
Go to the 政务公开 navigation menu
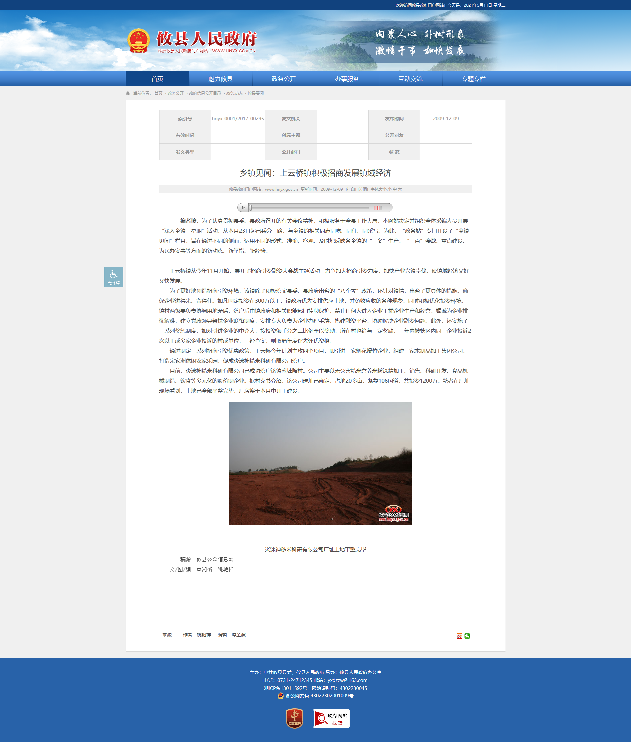tap(284, 79)
